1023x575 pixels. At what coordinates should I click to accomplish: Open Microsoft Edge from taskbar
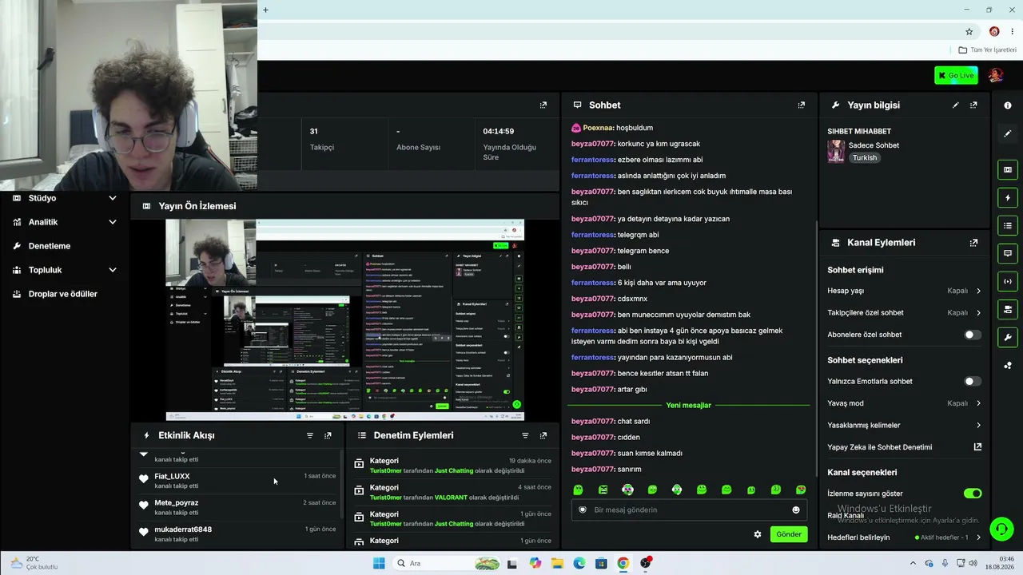pos(579,563)
